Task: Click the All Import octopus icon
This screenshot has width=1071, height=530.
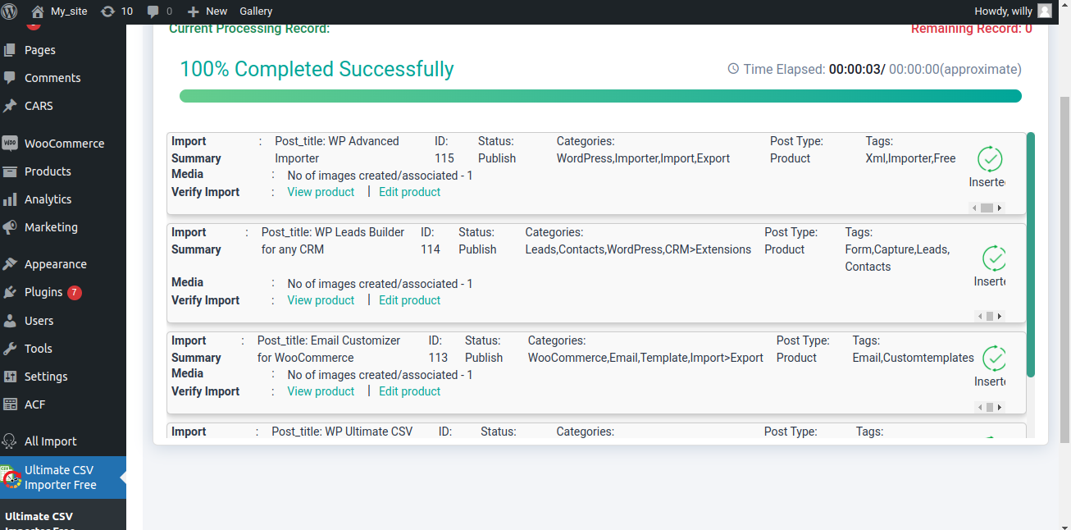Action: [10, 441]
